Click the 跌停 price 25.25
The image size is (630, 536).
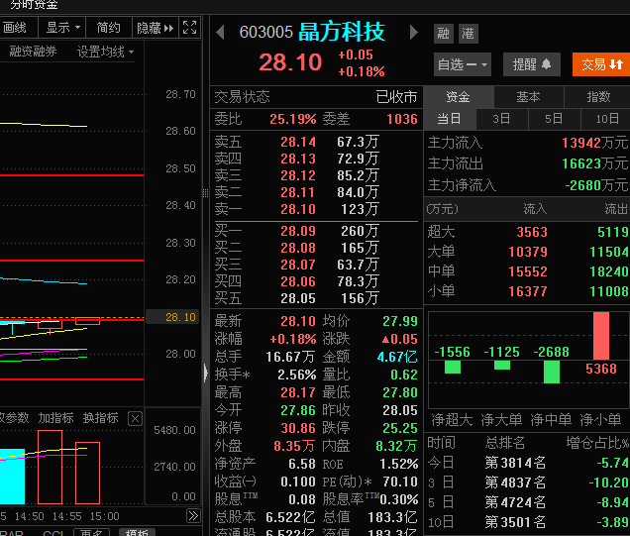tap(400, 428)
